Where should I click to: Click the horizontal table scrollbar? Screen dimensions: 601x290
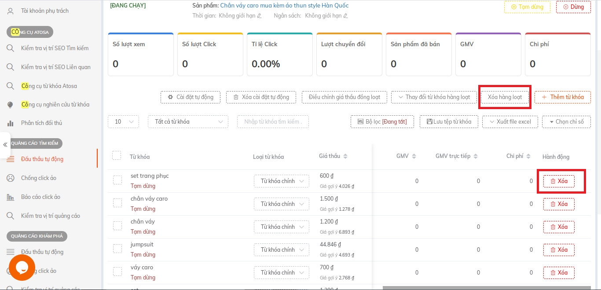click(484, 288)
